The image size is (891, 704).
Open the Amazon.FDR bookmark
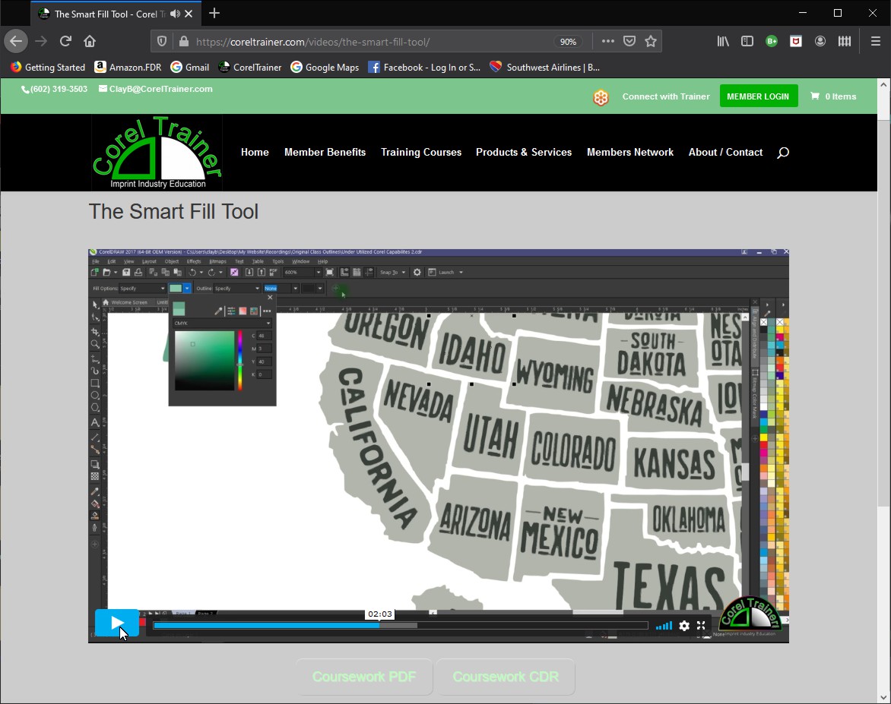click(128, 67)
